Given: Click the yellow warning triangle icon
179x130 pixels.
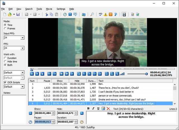Looking at the screenshot, I should [x=105, y=14].
